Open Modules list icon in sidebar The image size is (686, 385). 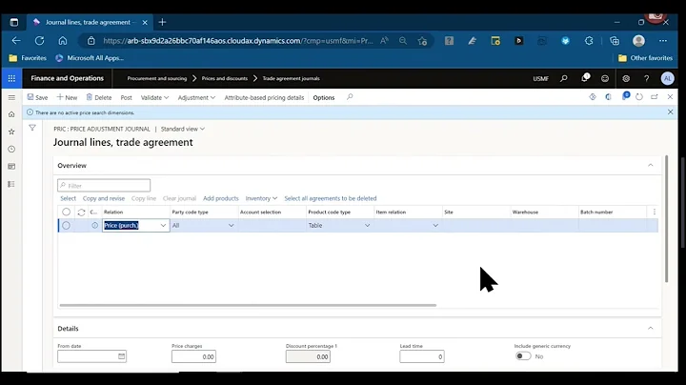(x=11, y=184)
